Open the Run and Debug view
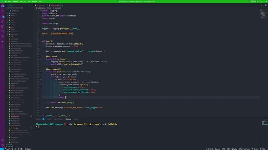This screenshot has width=268, height=150. [3, 21]
